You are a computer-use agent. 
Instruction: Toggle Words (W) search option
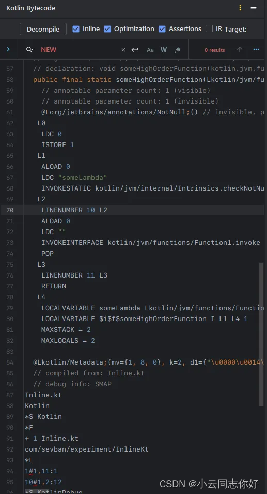pos(164,50)
